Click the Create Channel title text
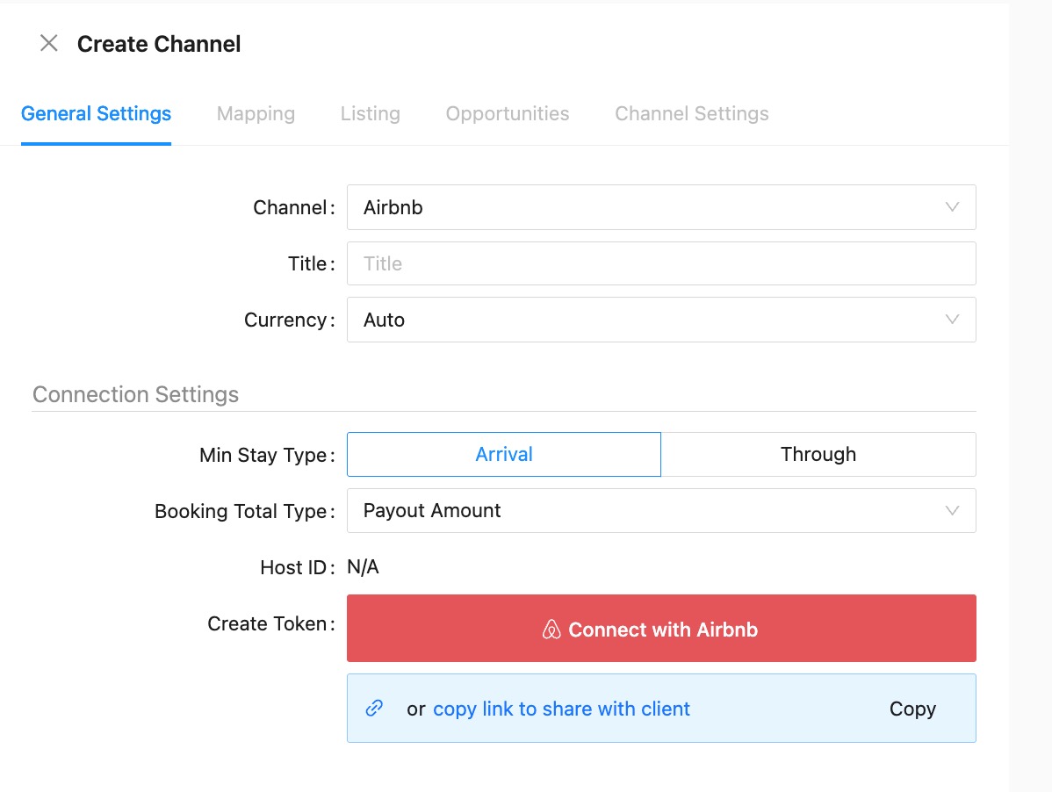The image size is (1052, 792). [159, 44]
